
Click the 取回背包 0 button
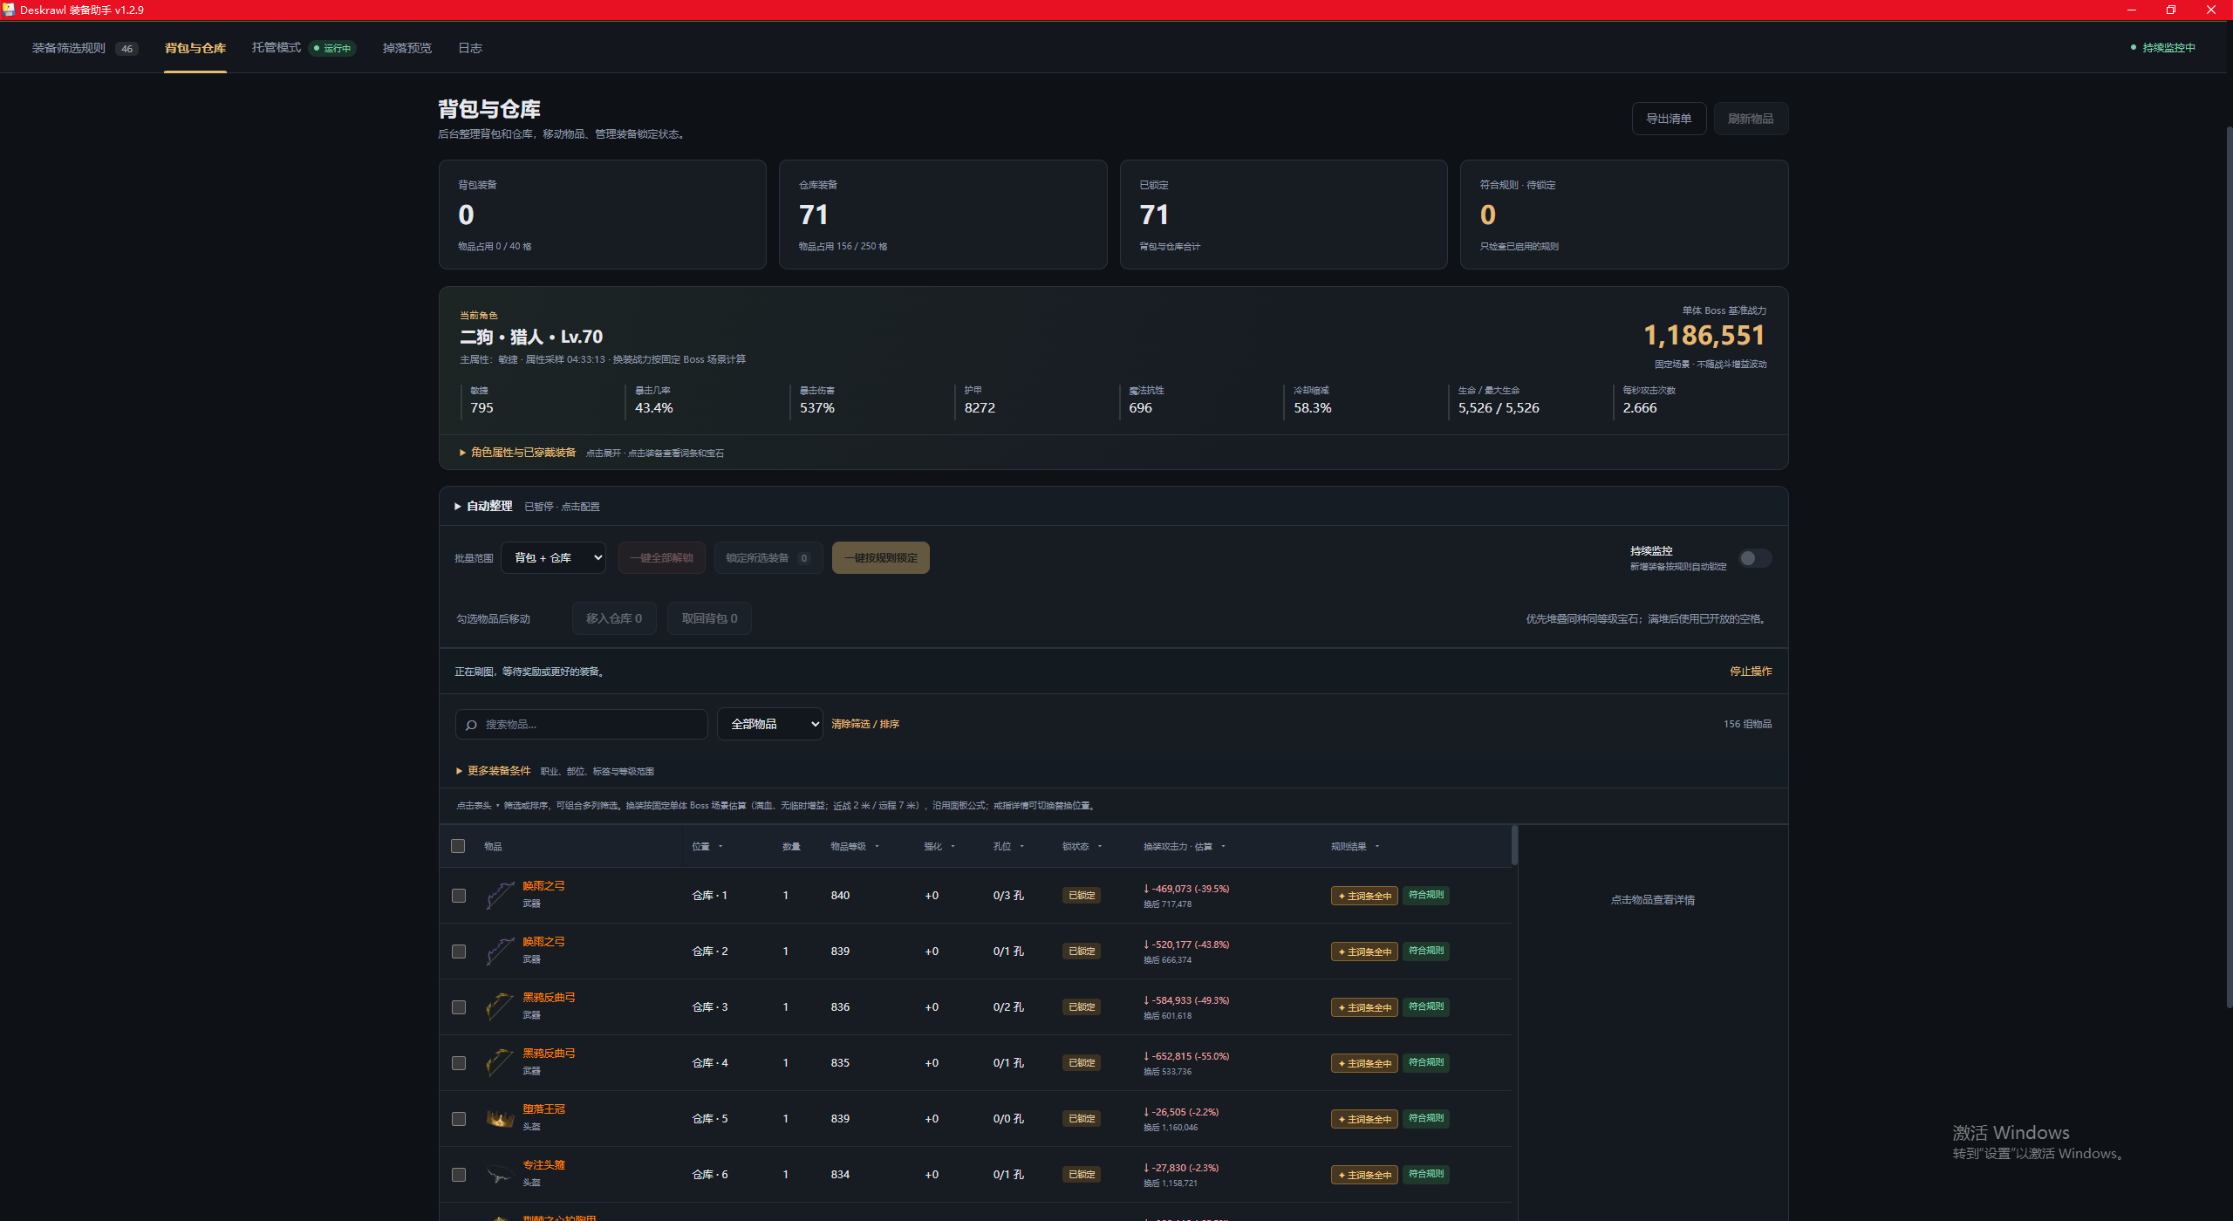click(x=709, y=618)
